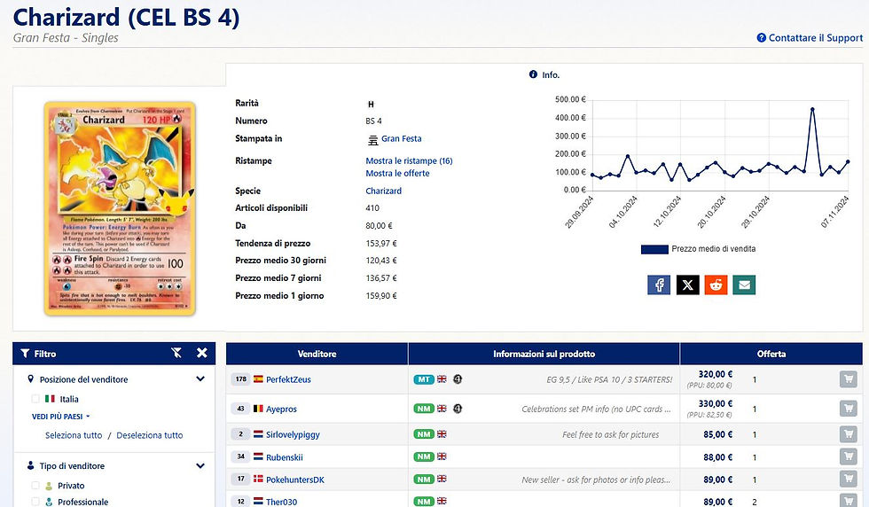Add PerfektZeus offer to cart
This screenshot has width=869, height=507.
coord(848,379)
